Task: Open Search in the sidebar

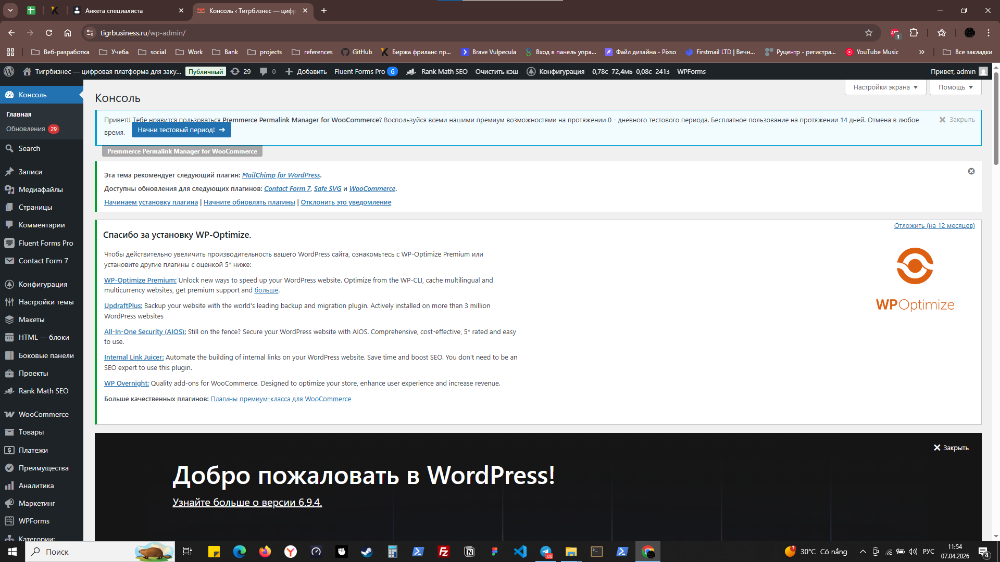Action: 42,148
